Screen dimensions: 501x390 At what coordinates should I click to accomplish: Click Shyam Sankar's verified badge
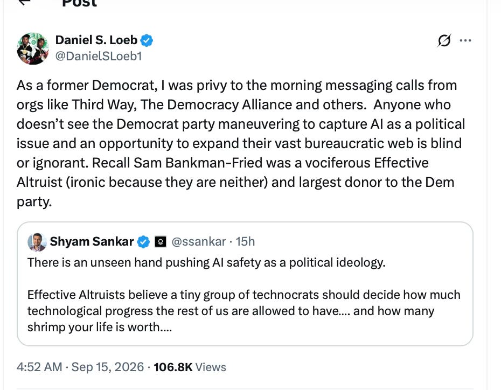pos(143,242)
